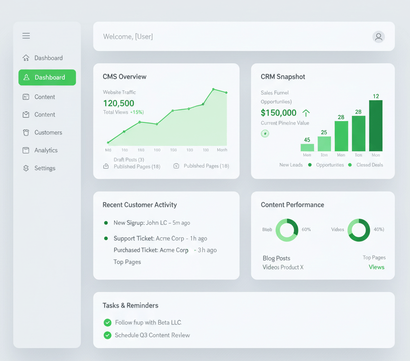This screenshot has height=361, width=410.
Task: Click the 60% blog donut chart
Action: point(287,230)
